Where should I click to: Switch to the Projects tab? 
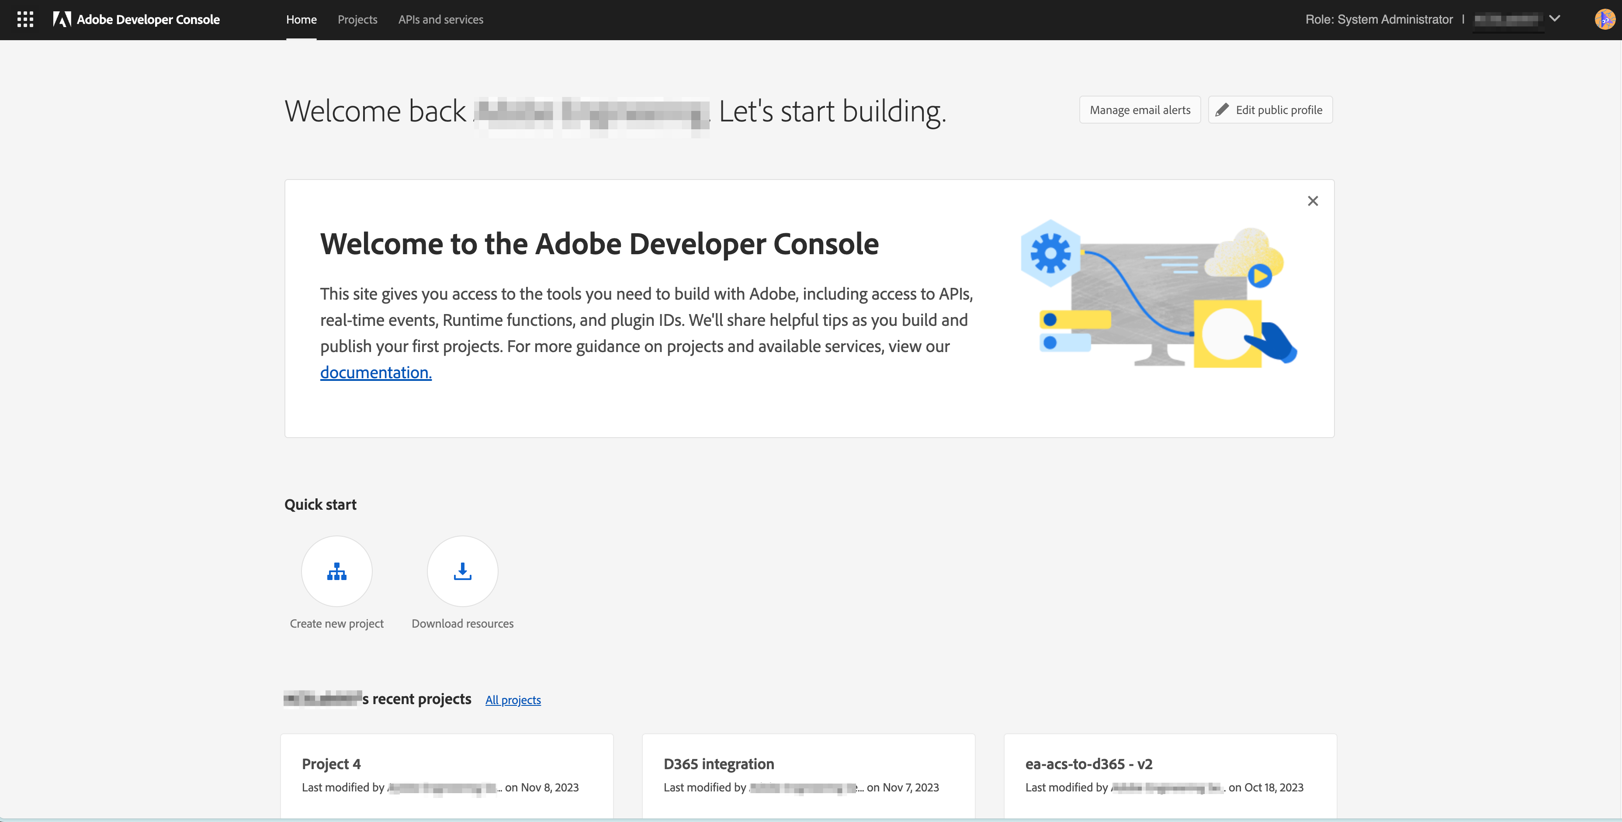(x=357, y=20)
